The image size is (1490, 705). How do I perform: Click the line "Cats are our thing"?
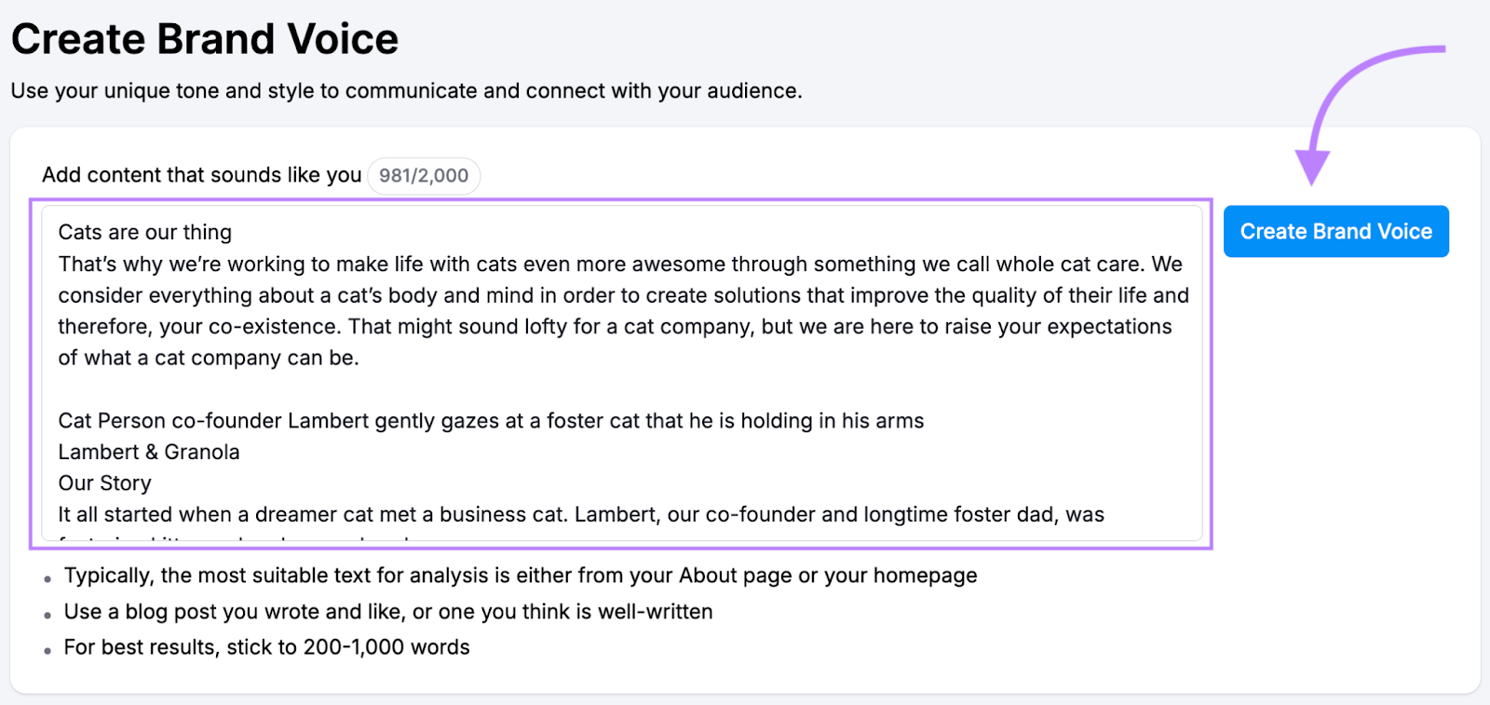point(144,232)
